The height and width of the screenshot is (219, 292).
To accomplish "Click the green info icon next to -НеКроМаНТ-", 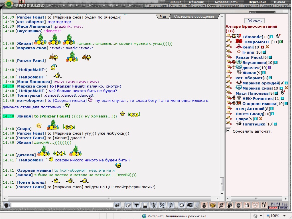I will (x=281, y=42).
